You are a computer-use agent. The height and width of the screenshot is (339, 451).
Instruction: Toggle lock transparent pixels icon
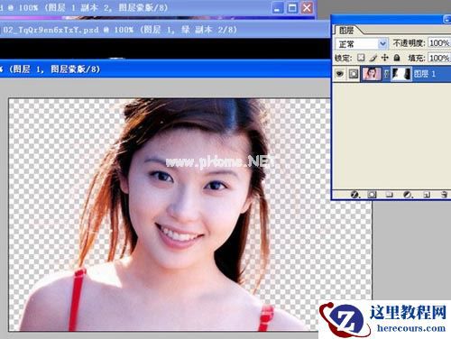pos(361,58)
